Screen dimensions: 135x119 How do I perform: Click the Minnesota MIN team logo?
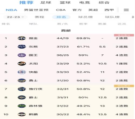(22, 106)
